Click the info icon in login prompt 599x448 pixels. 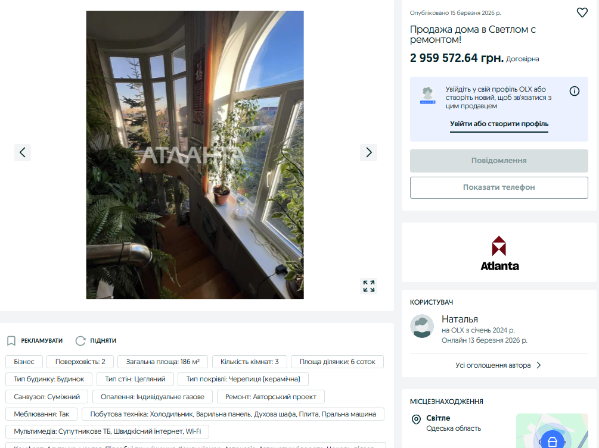pyautogui.click(x=574, y=91)
